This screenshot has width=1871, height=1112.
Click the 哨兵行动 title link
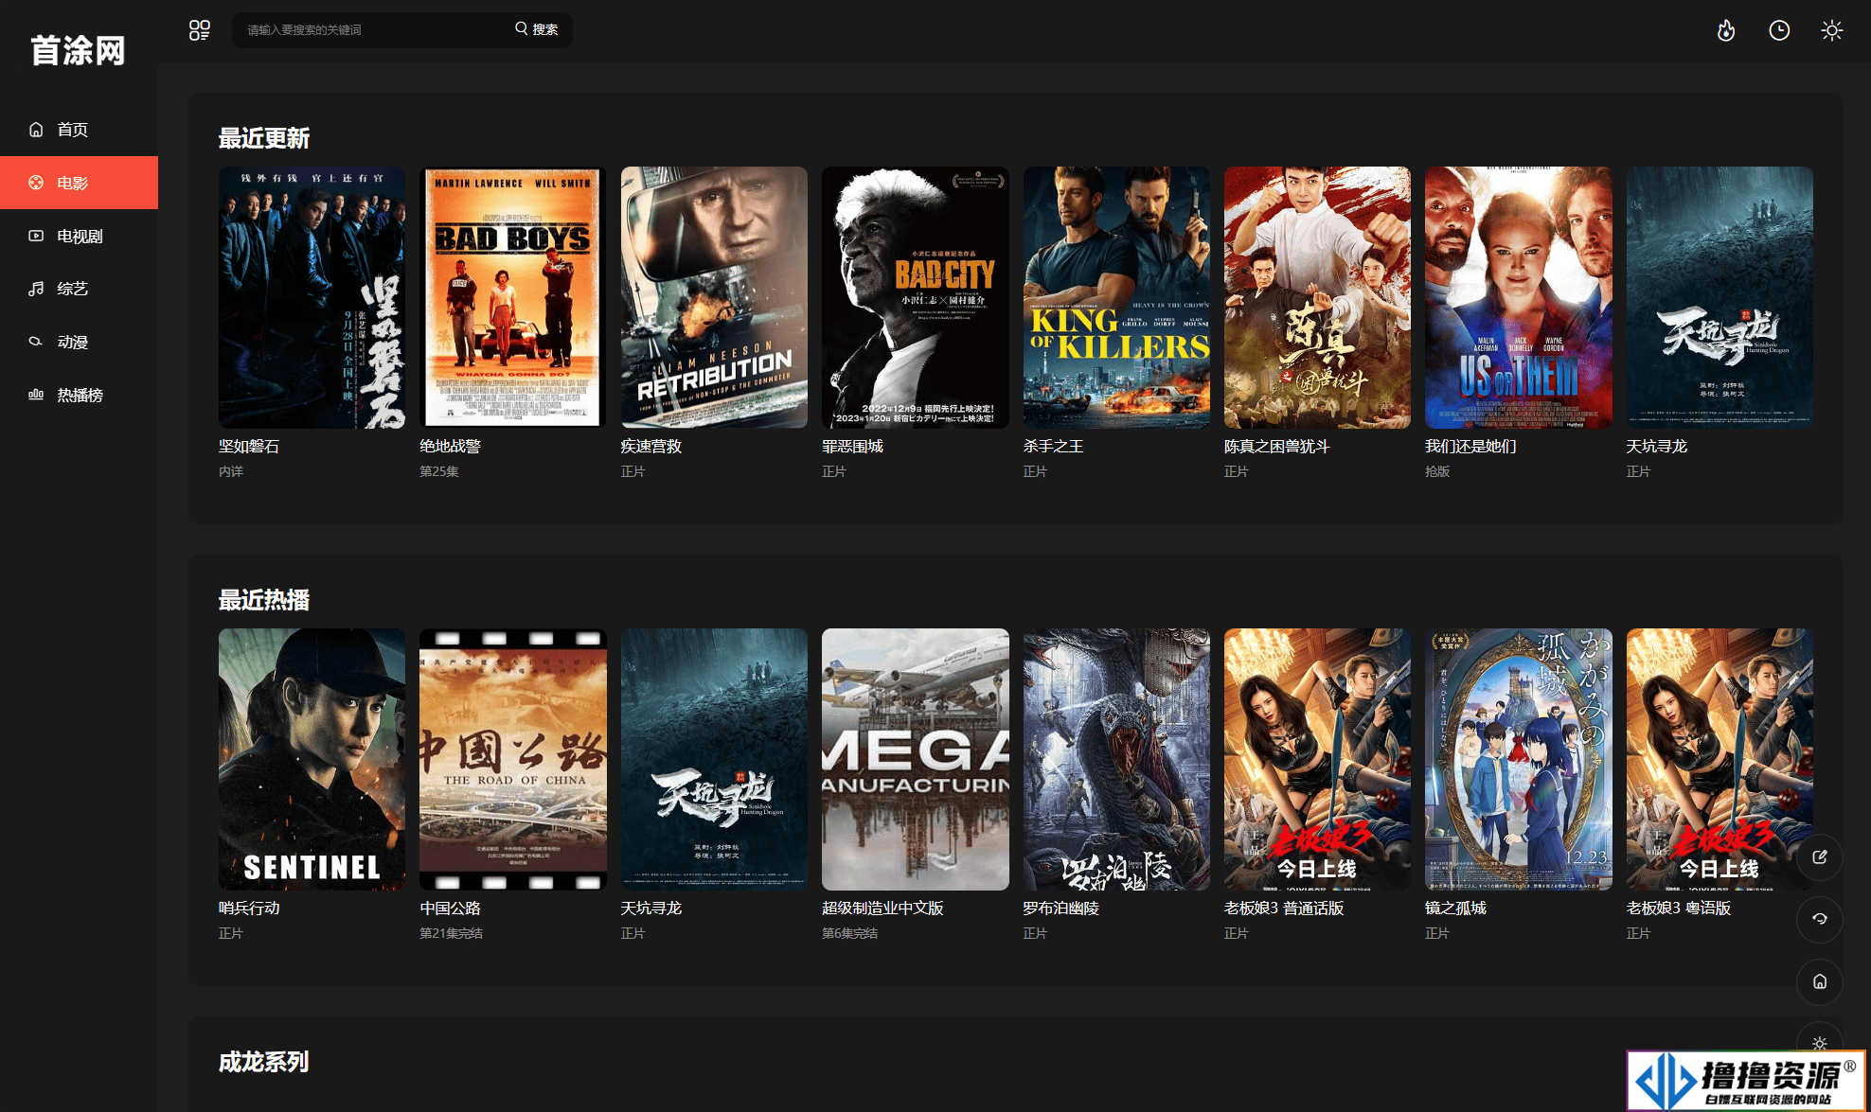click(x=249, y=909)
